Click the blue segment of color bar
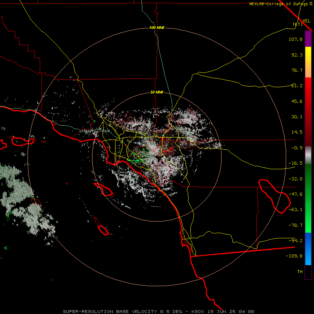The height and width of the screenshot is (314, 314). pyautogui.click(x=308, y=249)
